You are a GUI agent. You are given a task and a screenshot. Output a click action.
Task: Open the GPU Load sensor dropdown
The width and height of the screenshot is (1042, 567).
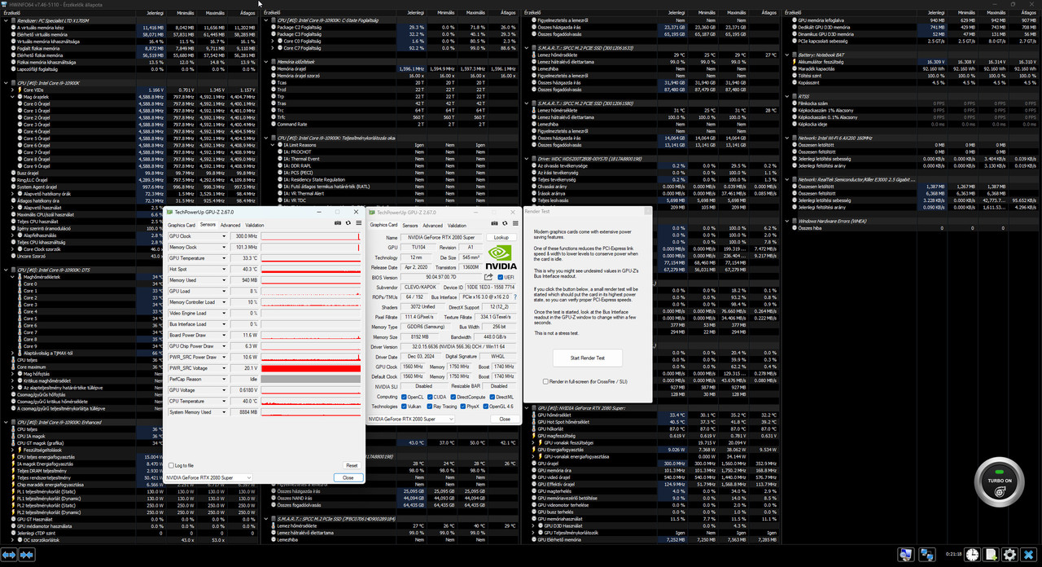[224, 291]
